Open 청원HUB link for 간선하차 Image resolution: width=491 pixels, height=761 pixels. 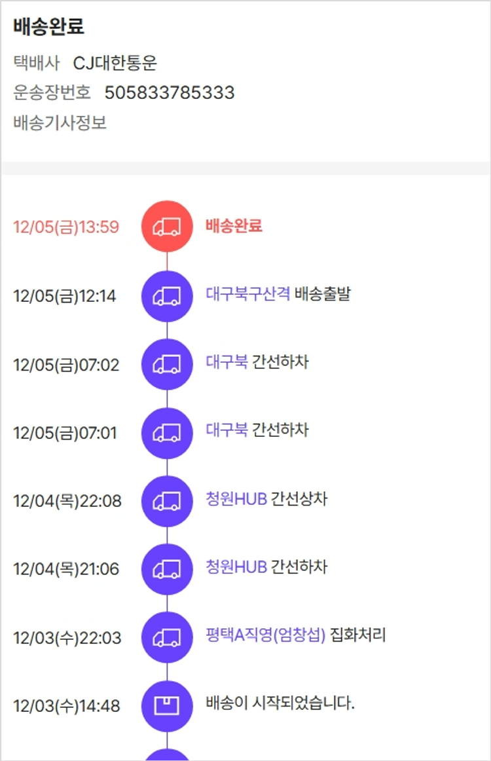[x=236, y=566]
